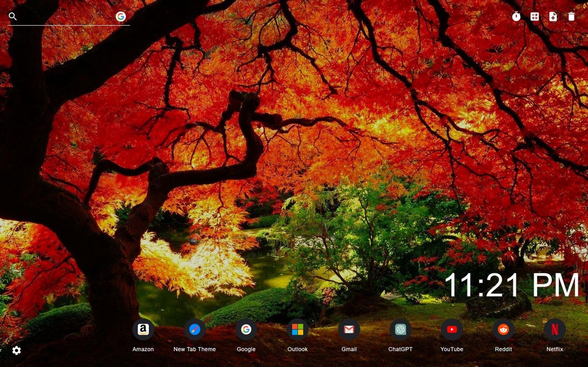
Task: Open the Amazon shortcut icon
Action: (143, 329)
